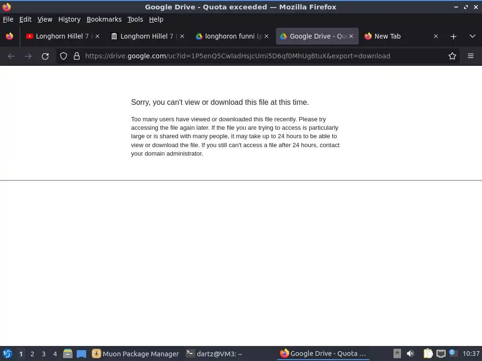
Task: Open the Help menu
Action: (x=156, y=19)
